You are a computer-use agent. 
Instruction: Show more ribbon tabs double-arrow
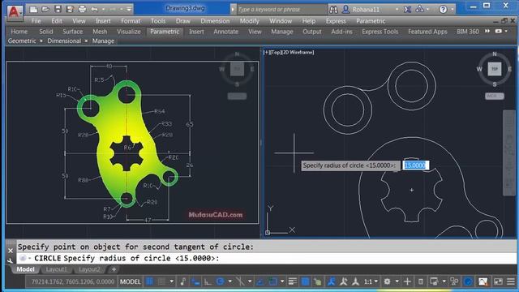[x=487, y=31]
